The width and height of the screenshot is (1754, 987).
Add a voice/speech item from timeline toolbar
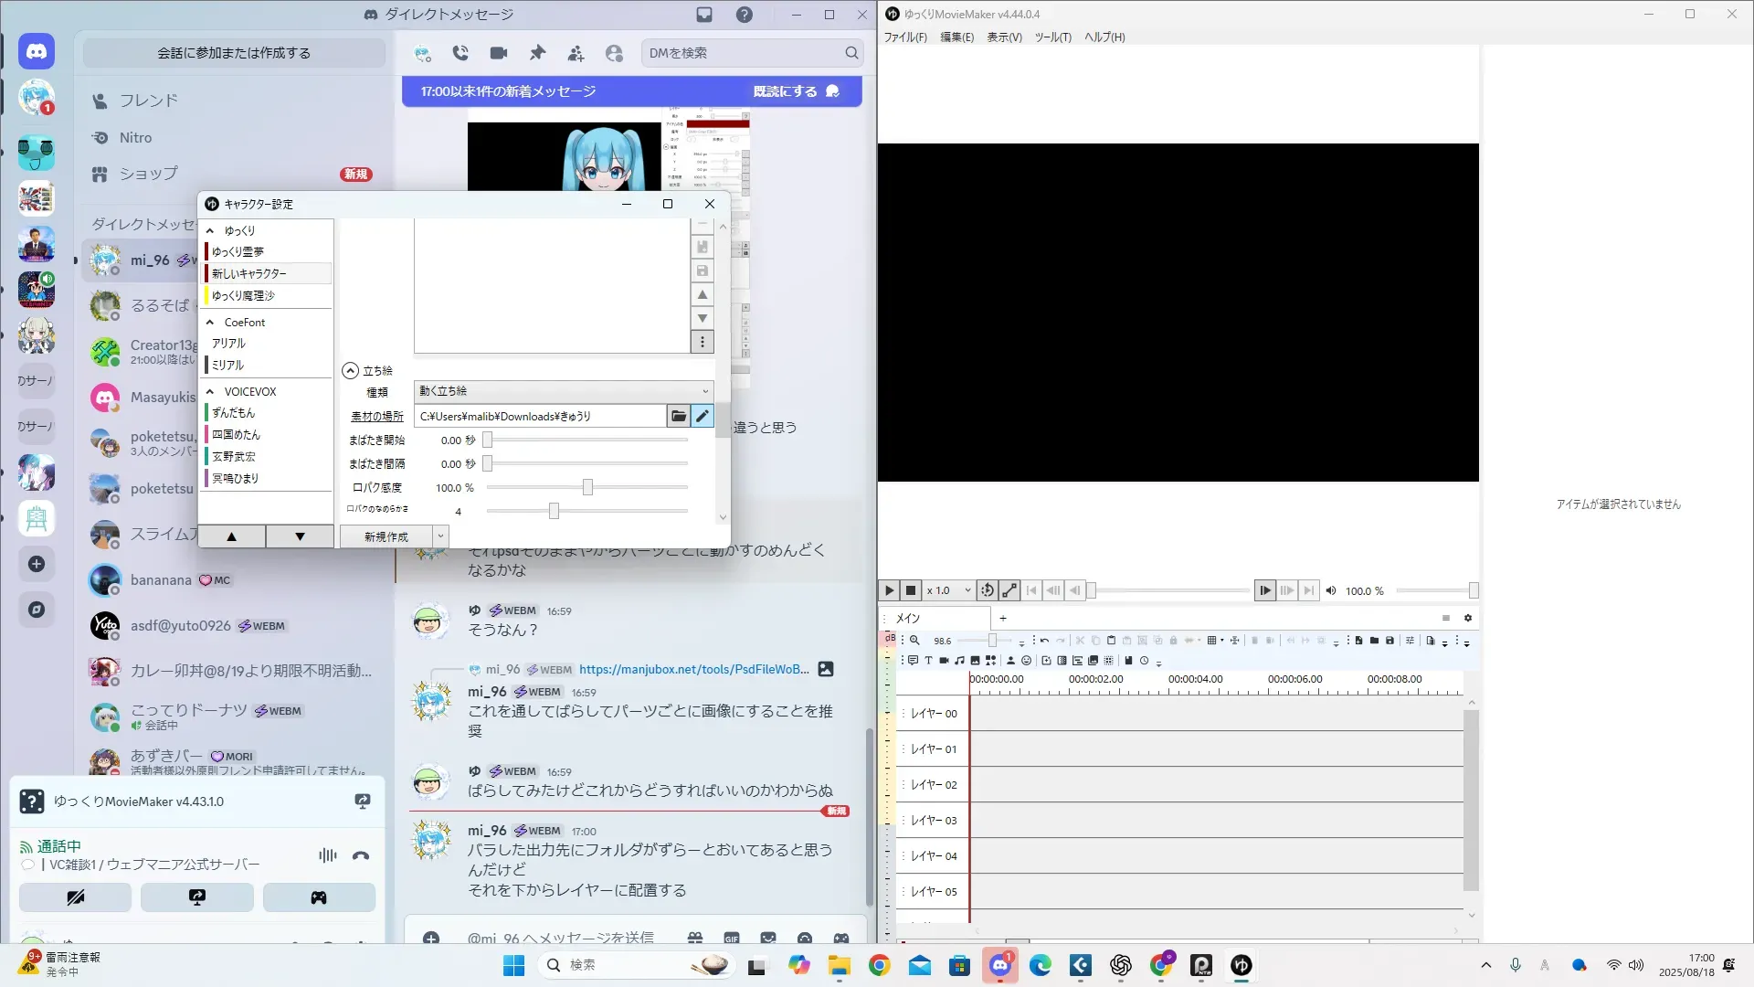tap(913, 661)
